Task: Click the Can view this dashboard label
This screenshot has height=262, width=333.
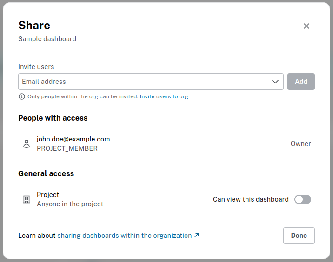Action: coord(251,199)
